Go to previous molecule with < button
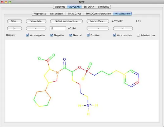 point(36,28)
